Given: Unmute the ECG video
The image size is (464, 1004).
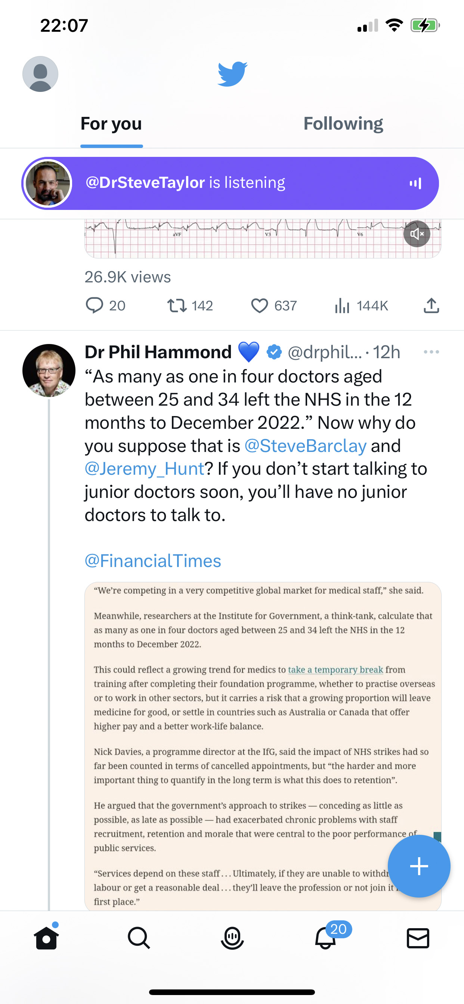Looking at the screenshot, I should tap(417, 234).
